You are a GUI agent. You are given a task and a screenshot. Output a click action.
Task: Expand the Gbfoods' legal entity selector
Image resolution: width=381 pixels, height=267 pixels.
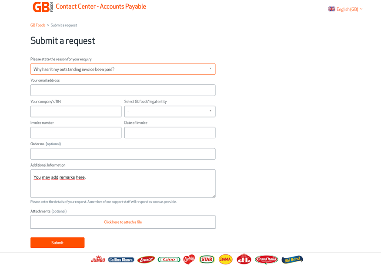170,111
